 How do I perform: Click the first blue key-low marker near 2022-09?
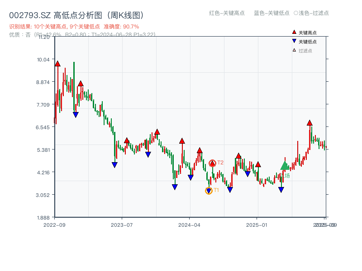(x=76, y=114)
